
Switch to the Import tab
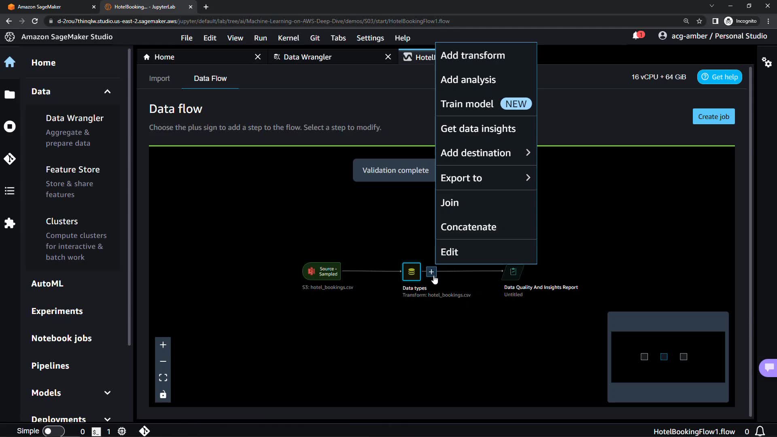pyautogui.click(x=159, y=78)
